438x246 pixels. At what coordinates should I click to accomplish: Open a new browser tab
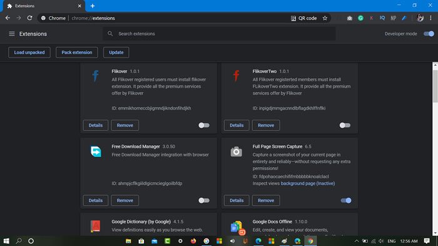click(93, 6)
